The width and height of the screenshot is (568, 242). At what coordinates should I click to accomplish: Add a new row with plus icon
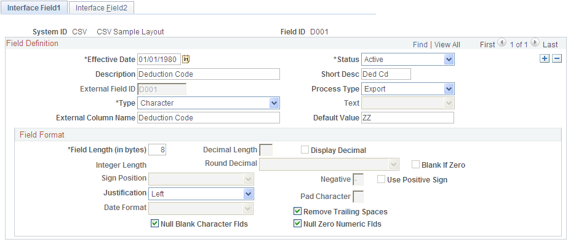[x=544, y=58]
